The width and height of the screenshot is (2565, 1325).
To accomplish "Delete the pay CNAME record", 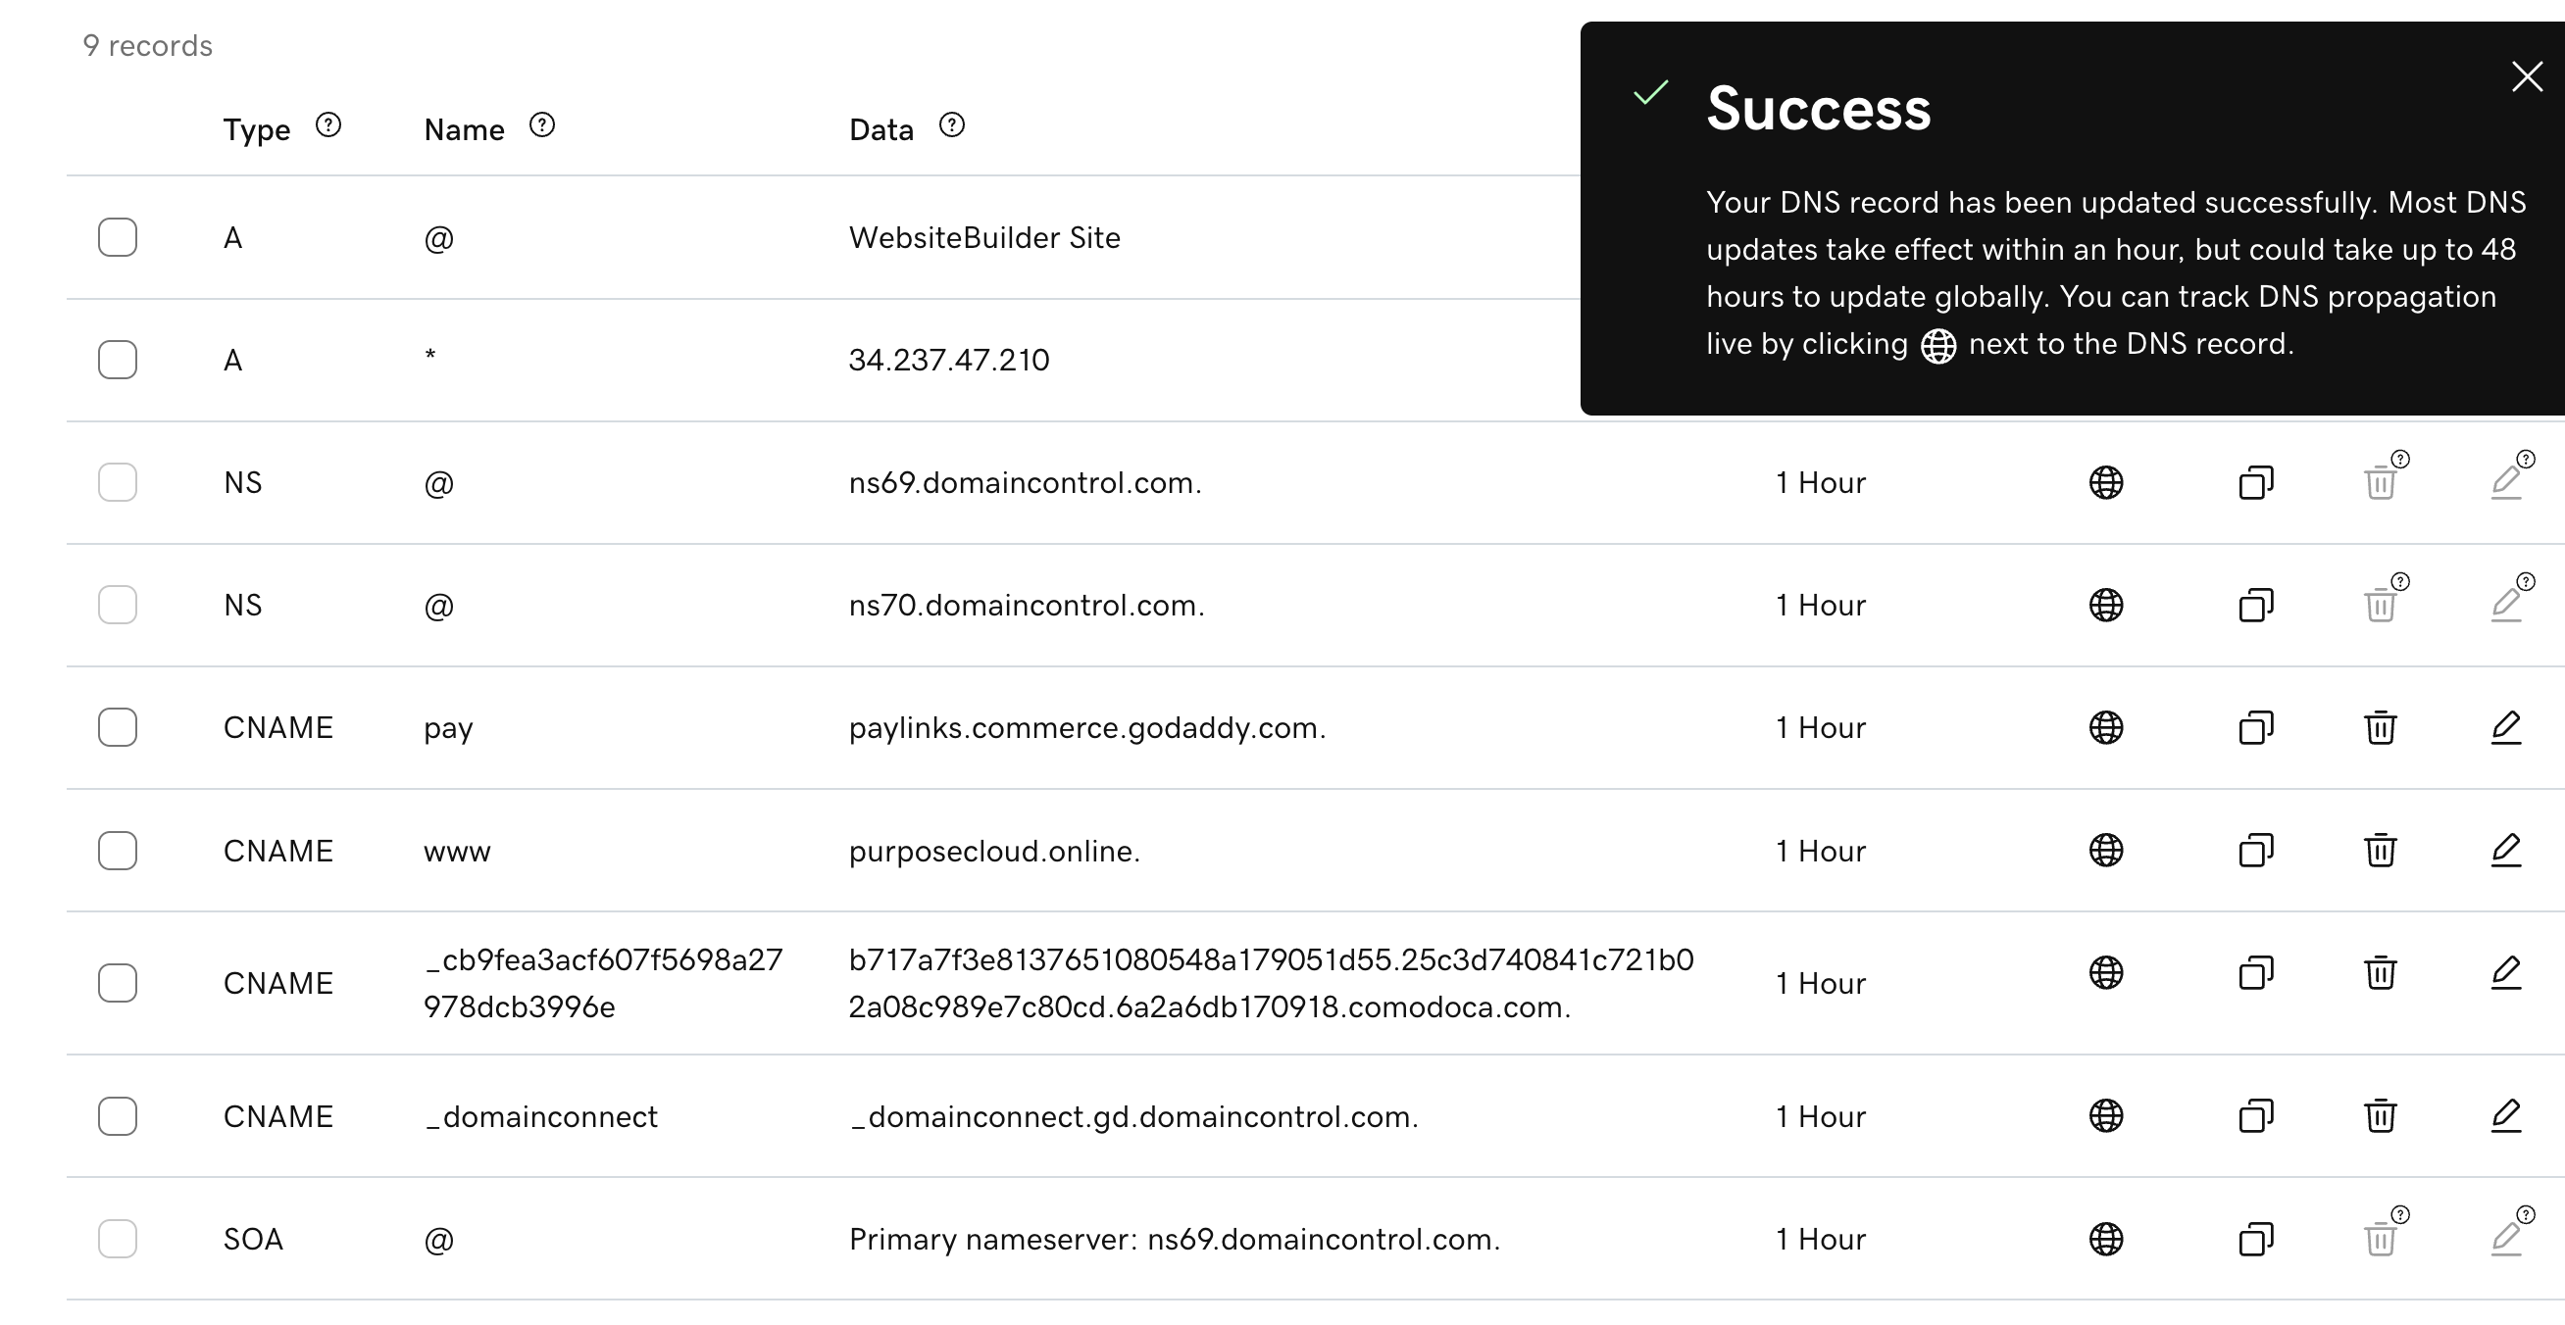I will click(2380, 728).
